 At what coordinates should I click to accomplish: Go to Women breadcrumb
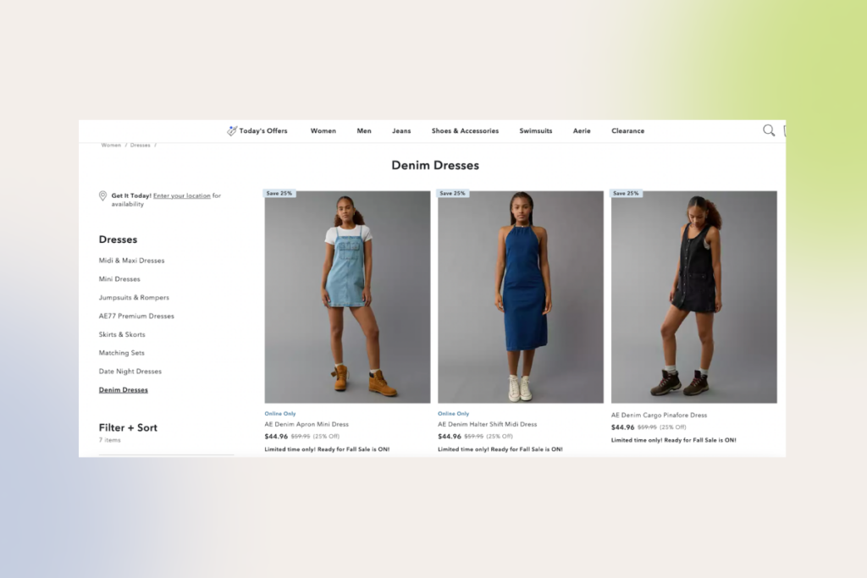tap(111, 146)
